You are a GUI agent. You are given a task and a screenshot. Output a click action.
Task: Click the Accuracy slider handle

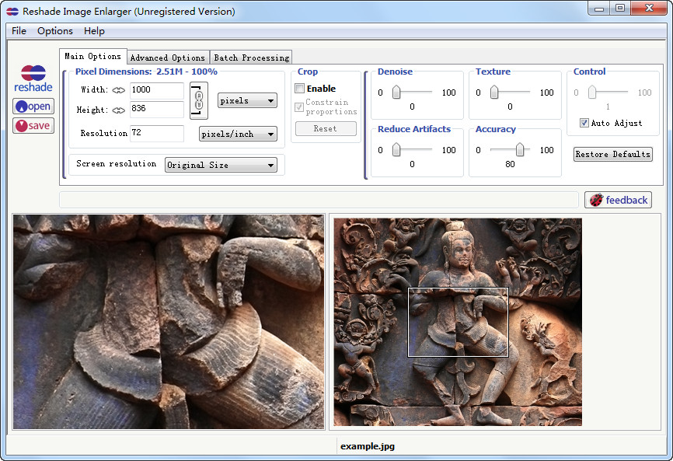(x=519, y=150)
